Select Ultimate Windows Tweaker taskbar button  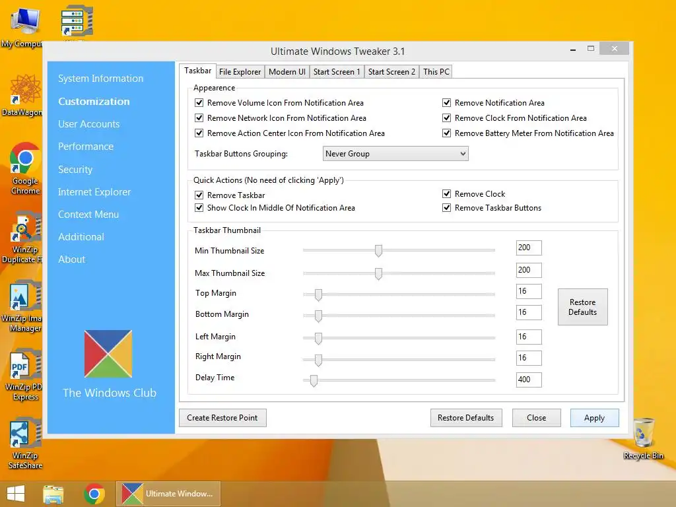[168, 494]
